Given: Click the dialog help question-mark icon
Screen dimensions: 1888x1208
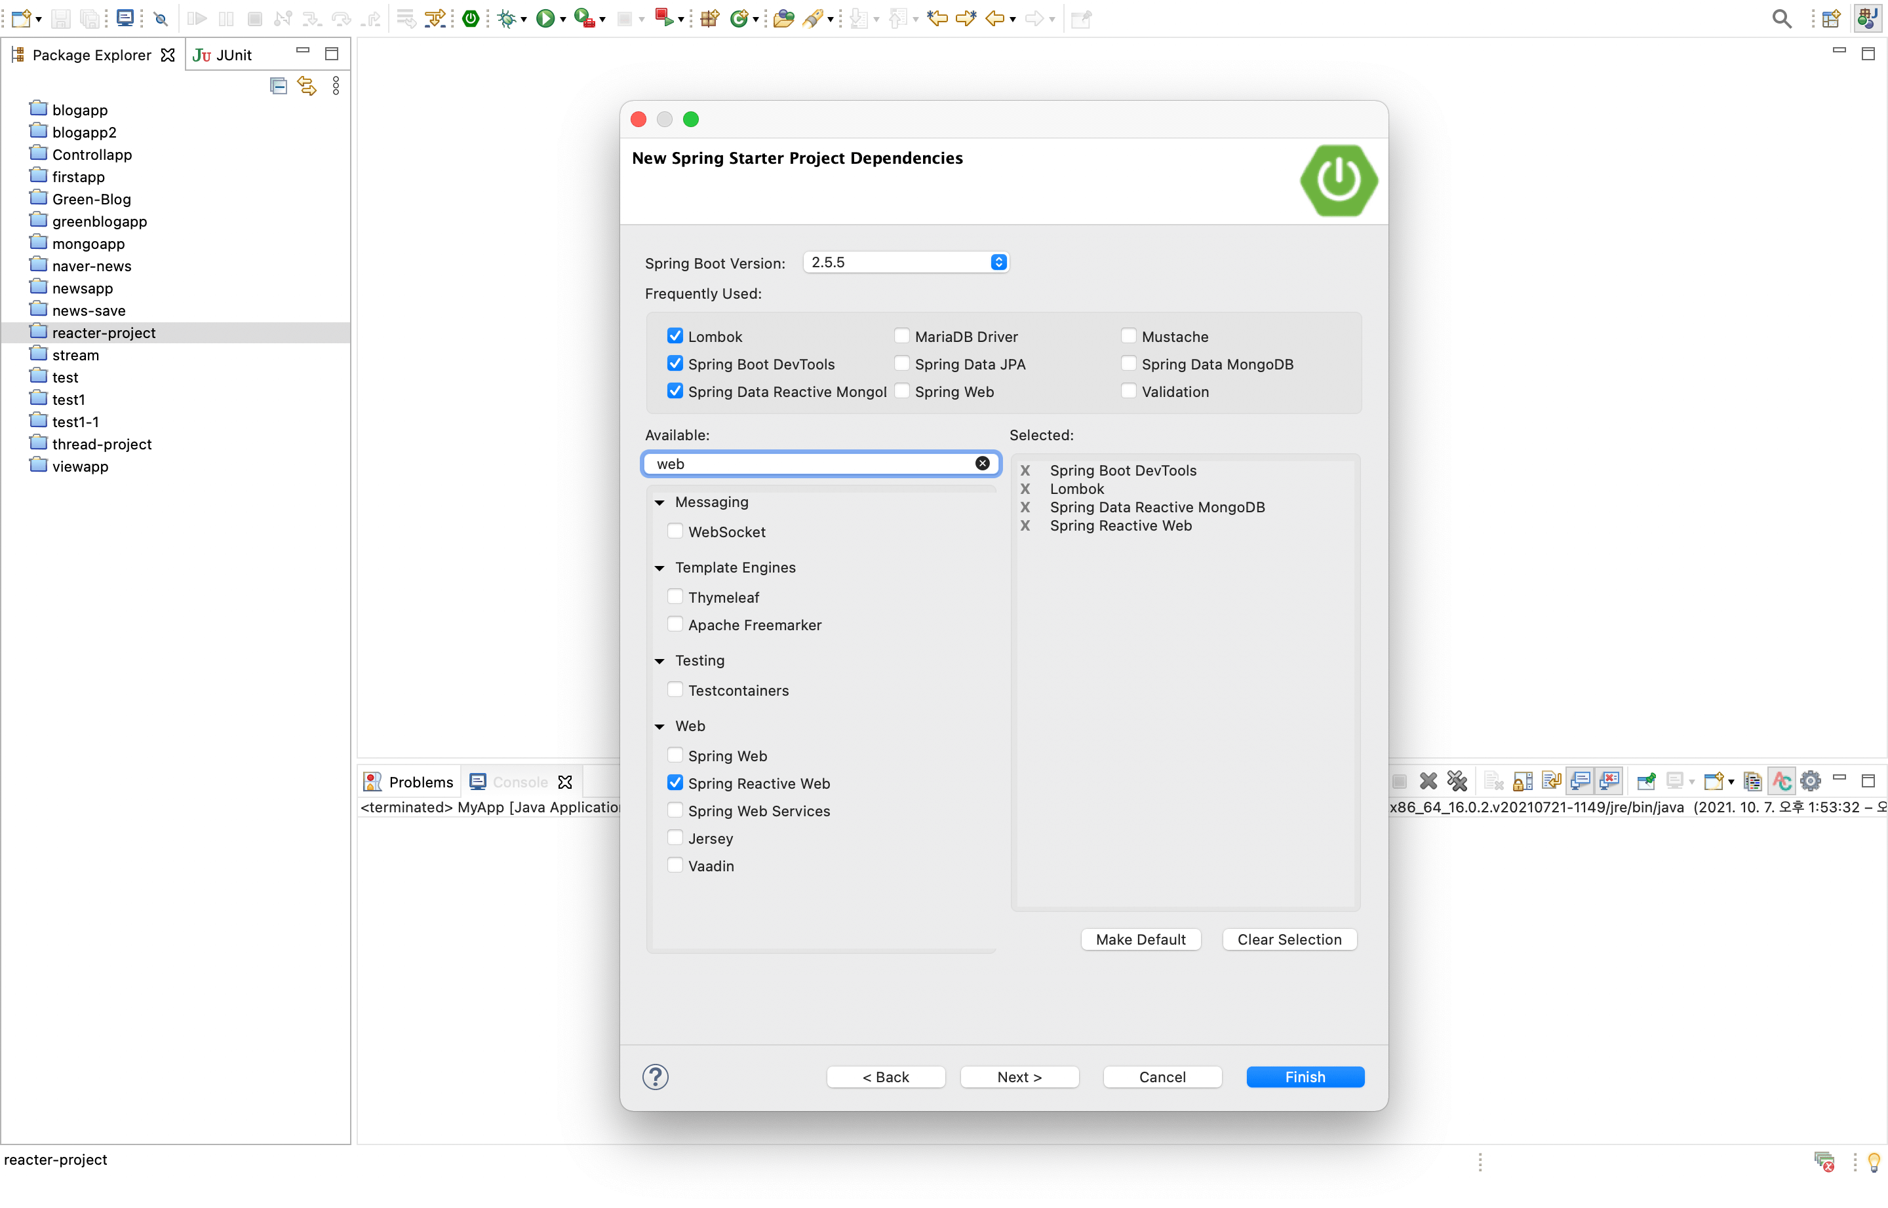Looking at the screenshot, I should [656, 1076].
